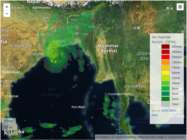
Task: Select the 2mm dark green swatch
Action: (x=166, y=99)
